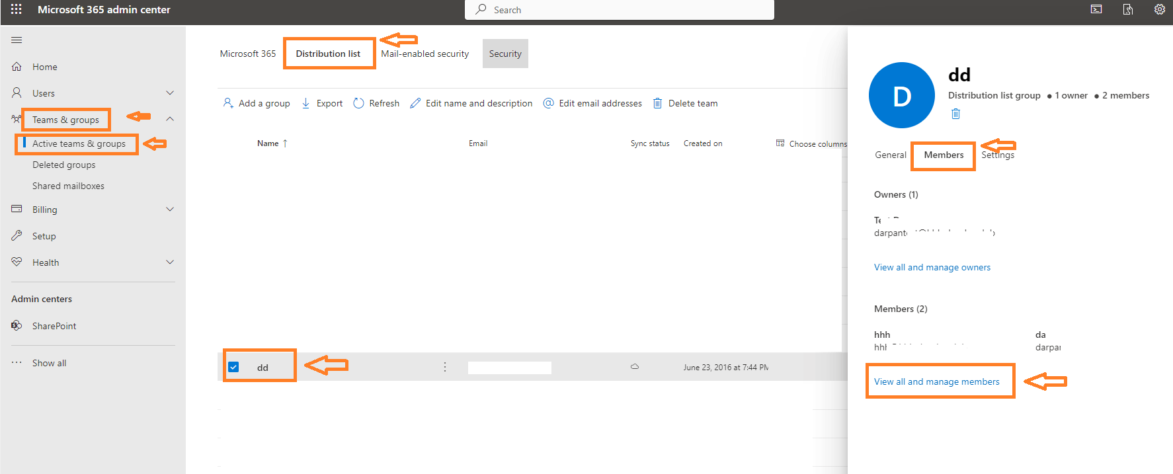Click View all and manage owners link

(932, 267)
